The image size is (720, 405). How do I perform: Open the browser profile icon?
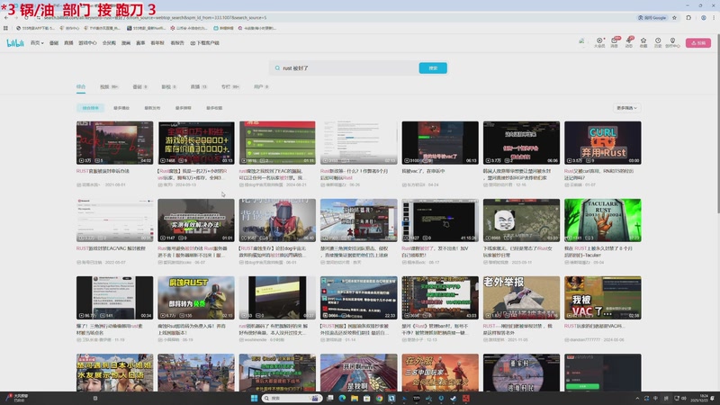click(704, 17)
